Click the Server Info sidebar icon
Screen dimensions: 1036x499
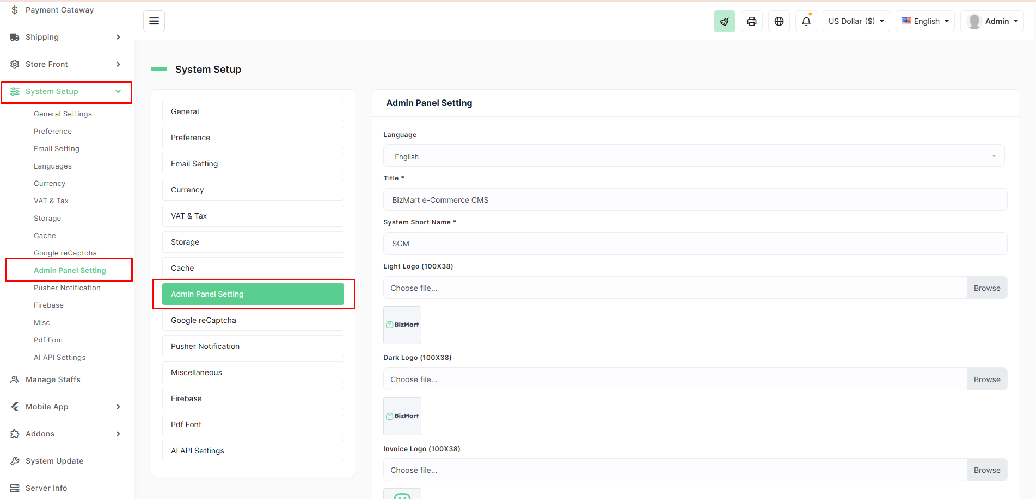pos(15,488)
